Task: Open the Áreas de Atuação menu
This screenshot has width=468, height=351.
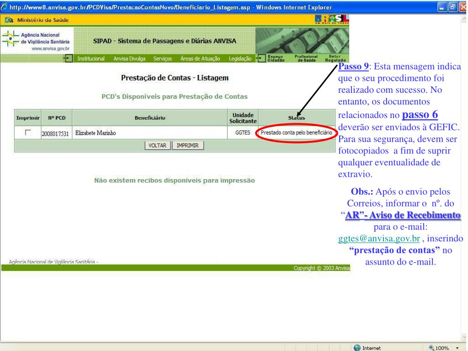Action: pyautogui.click(x=200, y=59)
